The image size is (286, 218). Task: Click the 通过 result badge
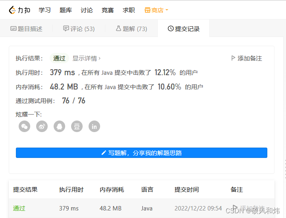point(59,58)
